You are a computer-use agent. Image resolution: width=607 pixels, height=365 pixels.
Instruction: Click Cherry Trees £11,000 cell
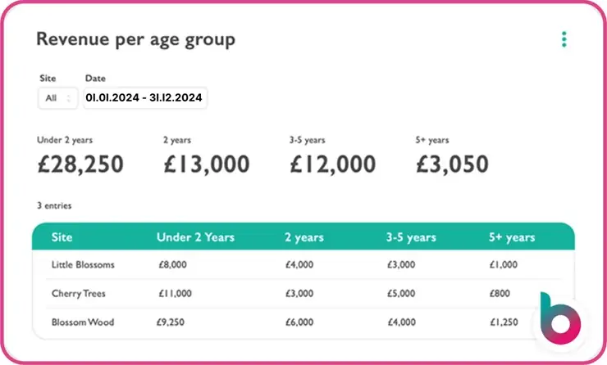(x=176, y=293)
